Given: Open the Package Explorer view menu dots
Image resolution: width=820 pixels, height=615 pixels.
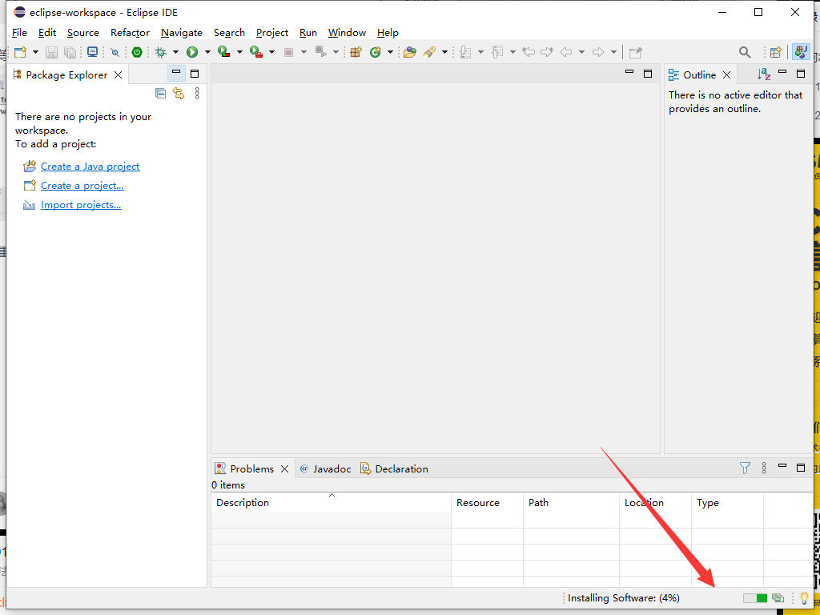Looking at the screenshot, I should click(197, 93).
